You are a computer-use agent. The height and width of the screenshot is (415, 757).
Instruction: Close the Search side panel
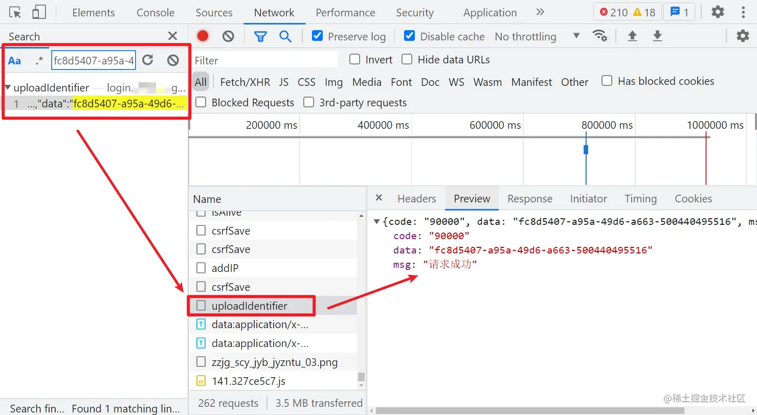point(172,36)
